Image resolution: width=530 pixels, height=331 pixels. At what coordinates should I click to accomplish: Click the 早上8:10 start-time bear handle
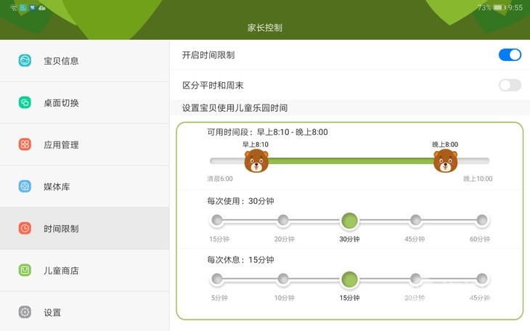[256, 160]
